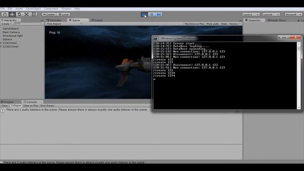Expand the 1234(Clone) object

1,47
